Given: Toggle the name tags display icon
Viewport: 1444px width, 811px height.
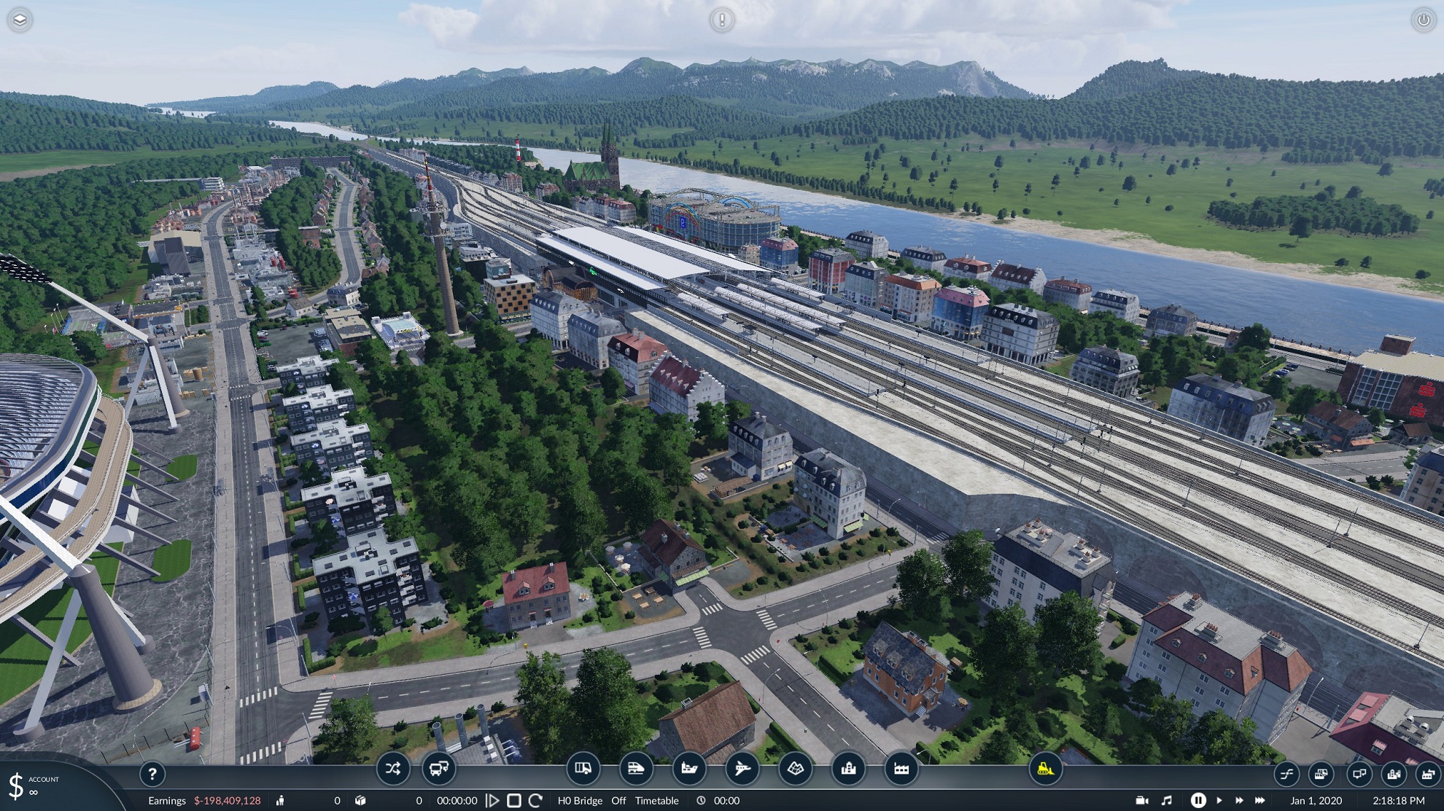Looking at the screenshot, I should click(1359, 774).
